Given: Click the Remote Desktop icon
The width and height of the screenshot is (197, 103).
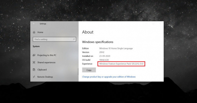Looking at the screenshot, I should (34, 77).
